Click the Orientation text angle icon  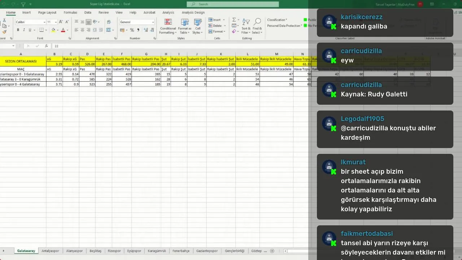pos(95,22)
